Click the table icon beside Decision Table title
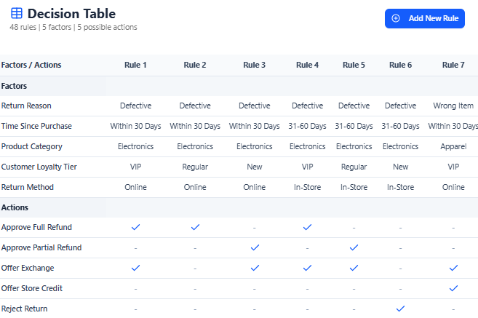Image resolution: width=478 pixels, height=318 pixels. tap(16, 14)
